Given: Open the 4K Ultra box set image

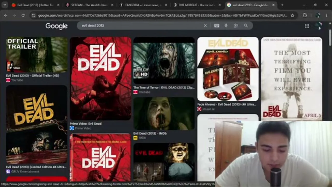Looking at the screenshot, I should coord(228,69).
